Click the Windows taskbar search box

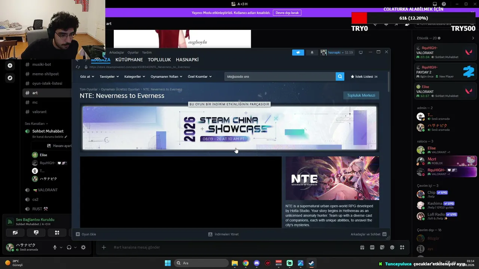pos(202,263)
